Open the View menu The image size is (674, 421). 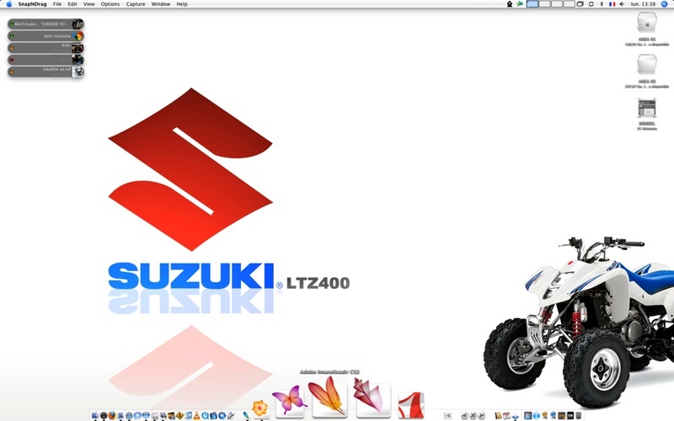coord(88,4)
